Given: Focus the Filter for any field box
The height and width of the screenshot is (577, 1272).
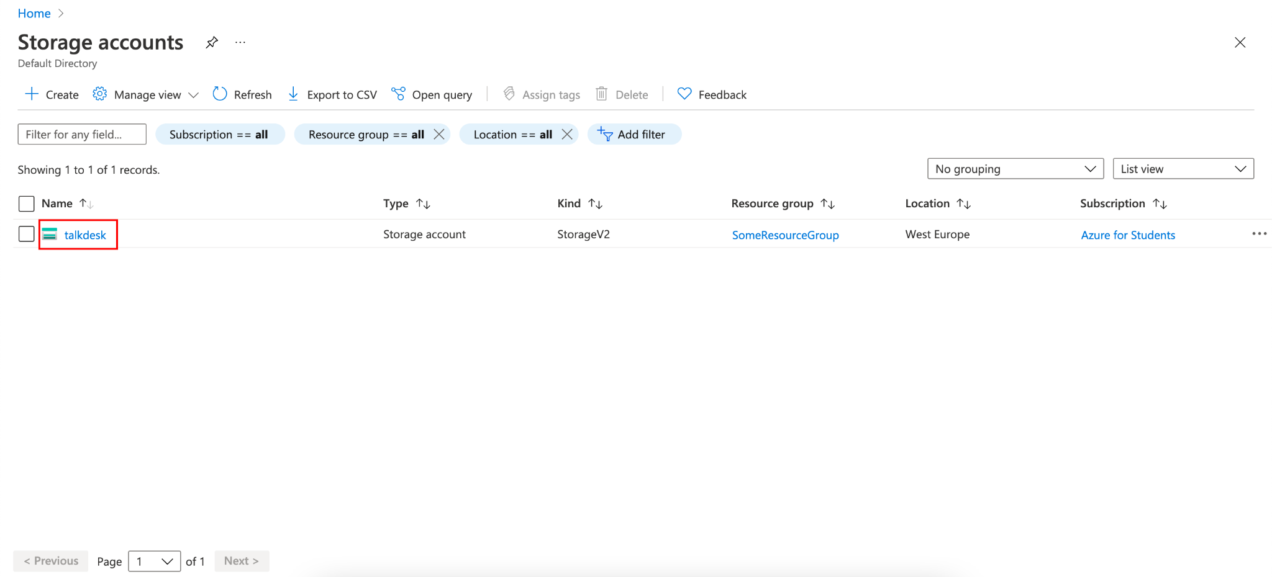Looking at the screenshot, I should pos(82,134).
